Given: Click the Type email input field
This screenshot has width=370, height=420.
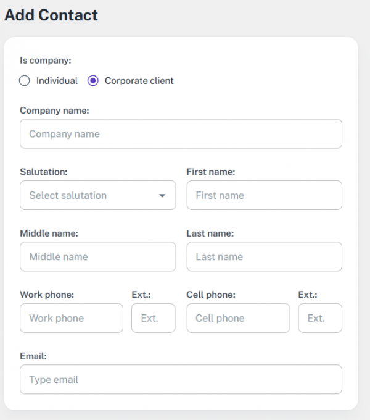Looking at the screenshot, I should tap(181, 379).
